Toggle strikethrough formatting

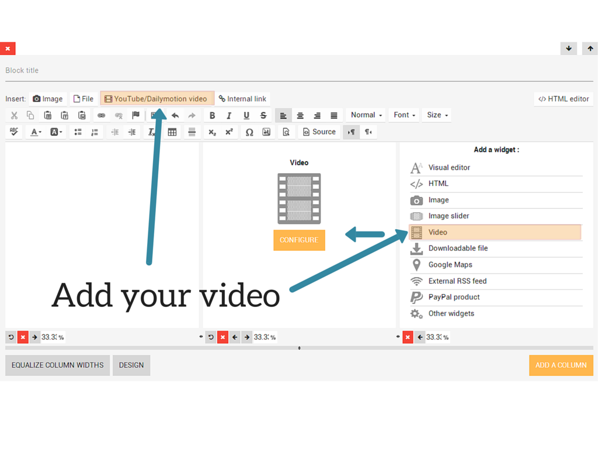click(x=263, y=116)
